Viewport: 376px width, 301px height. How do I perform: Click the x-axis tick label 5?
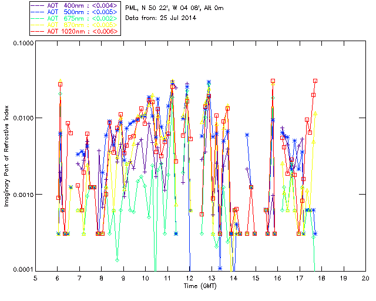pyautogui.click(x=35, y=278)
